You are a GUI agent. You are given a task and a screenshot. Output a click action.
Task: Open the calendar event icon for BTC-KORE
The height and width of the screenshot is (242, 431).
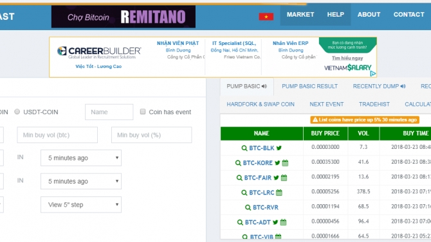tap(286, 163)
